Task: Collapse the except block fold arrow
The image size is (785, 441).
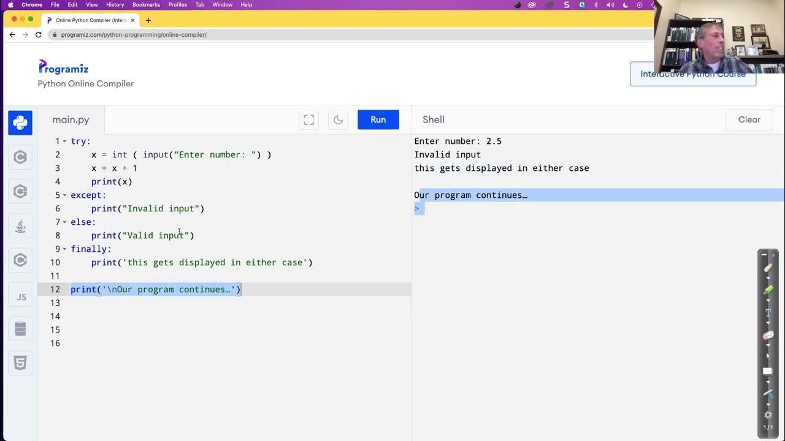Action: (64, 195)
